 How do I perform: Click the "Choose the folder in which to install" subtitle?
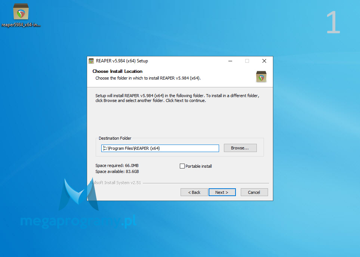coord(148,78)
